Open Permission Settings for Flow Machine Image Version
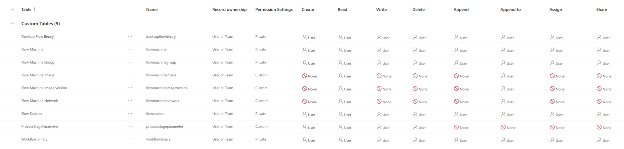624x149 pixels. 261,88
